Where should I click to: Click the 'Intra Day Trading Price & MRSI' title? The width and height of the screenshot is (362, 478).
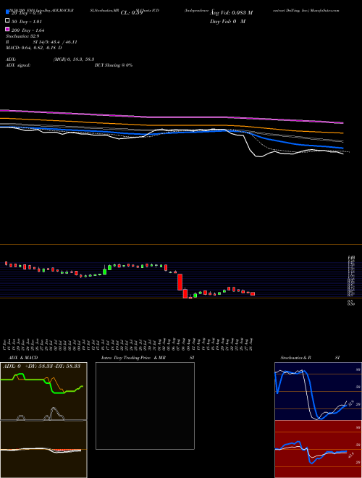point(148,358)
